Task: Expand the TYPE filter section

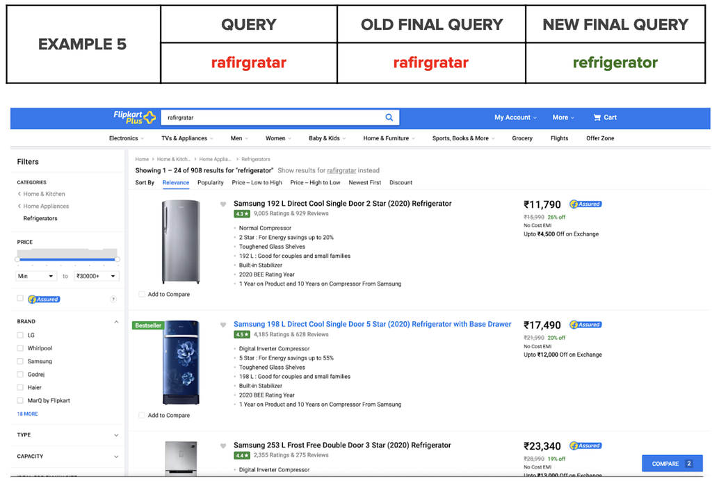Action: (x=68, y=434)
